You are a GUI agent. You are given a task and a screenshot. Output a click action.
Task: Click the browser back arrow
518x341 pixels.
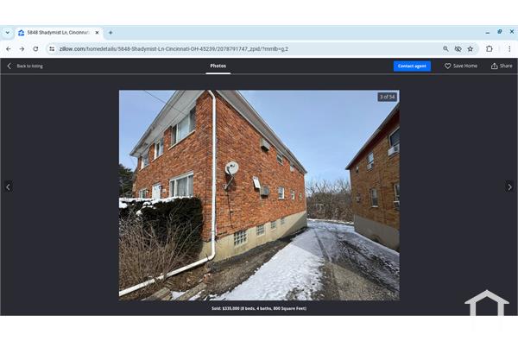(x=9, y=49)
